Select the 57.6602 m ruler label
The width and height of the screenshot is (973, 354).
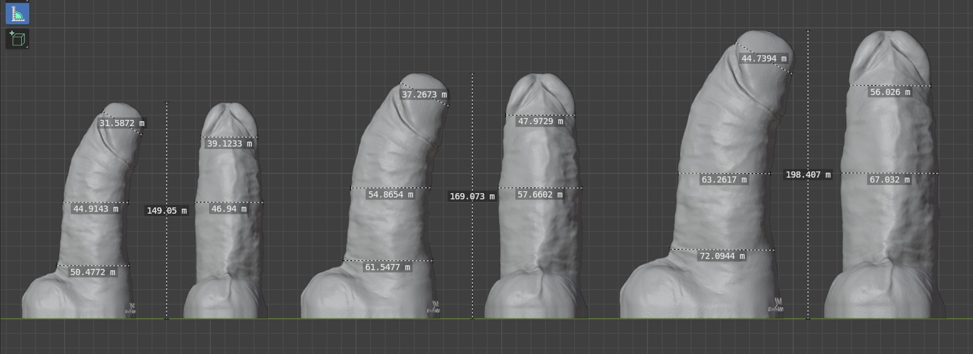540,194
